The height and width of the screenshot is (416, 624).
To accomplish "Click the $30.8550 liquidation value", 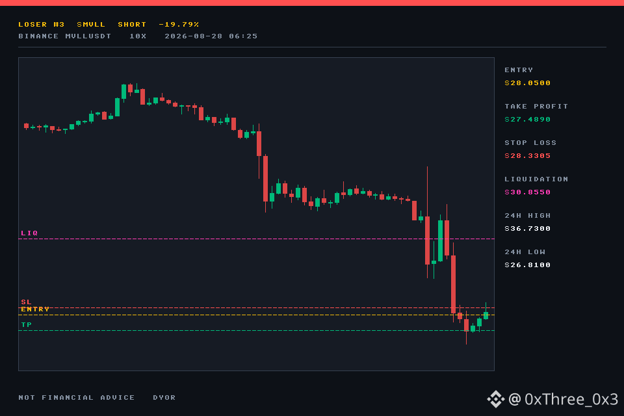I will (x=528, y=192).
